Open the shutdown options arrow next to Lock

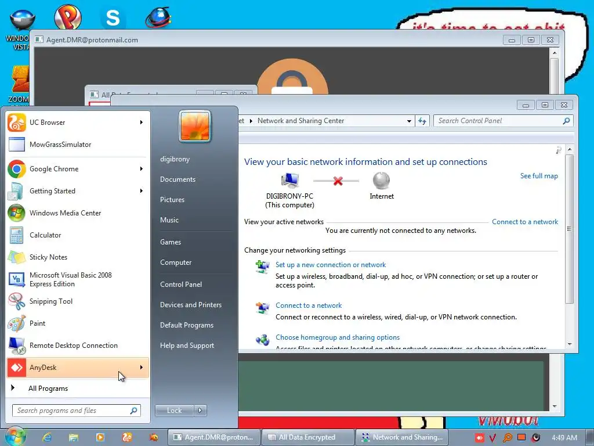(x=200, y=411)
